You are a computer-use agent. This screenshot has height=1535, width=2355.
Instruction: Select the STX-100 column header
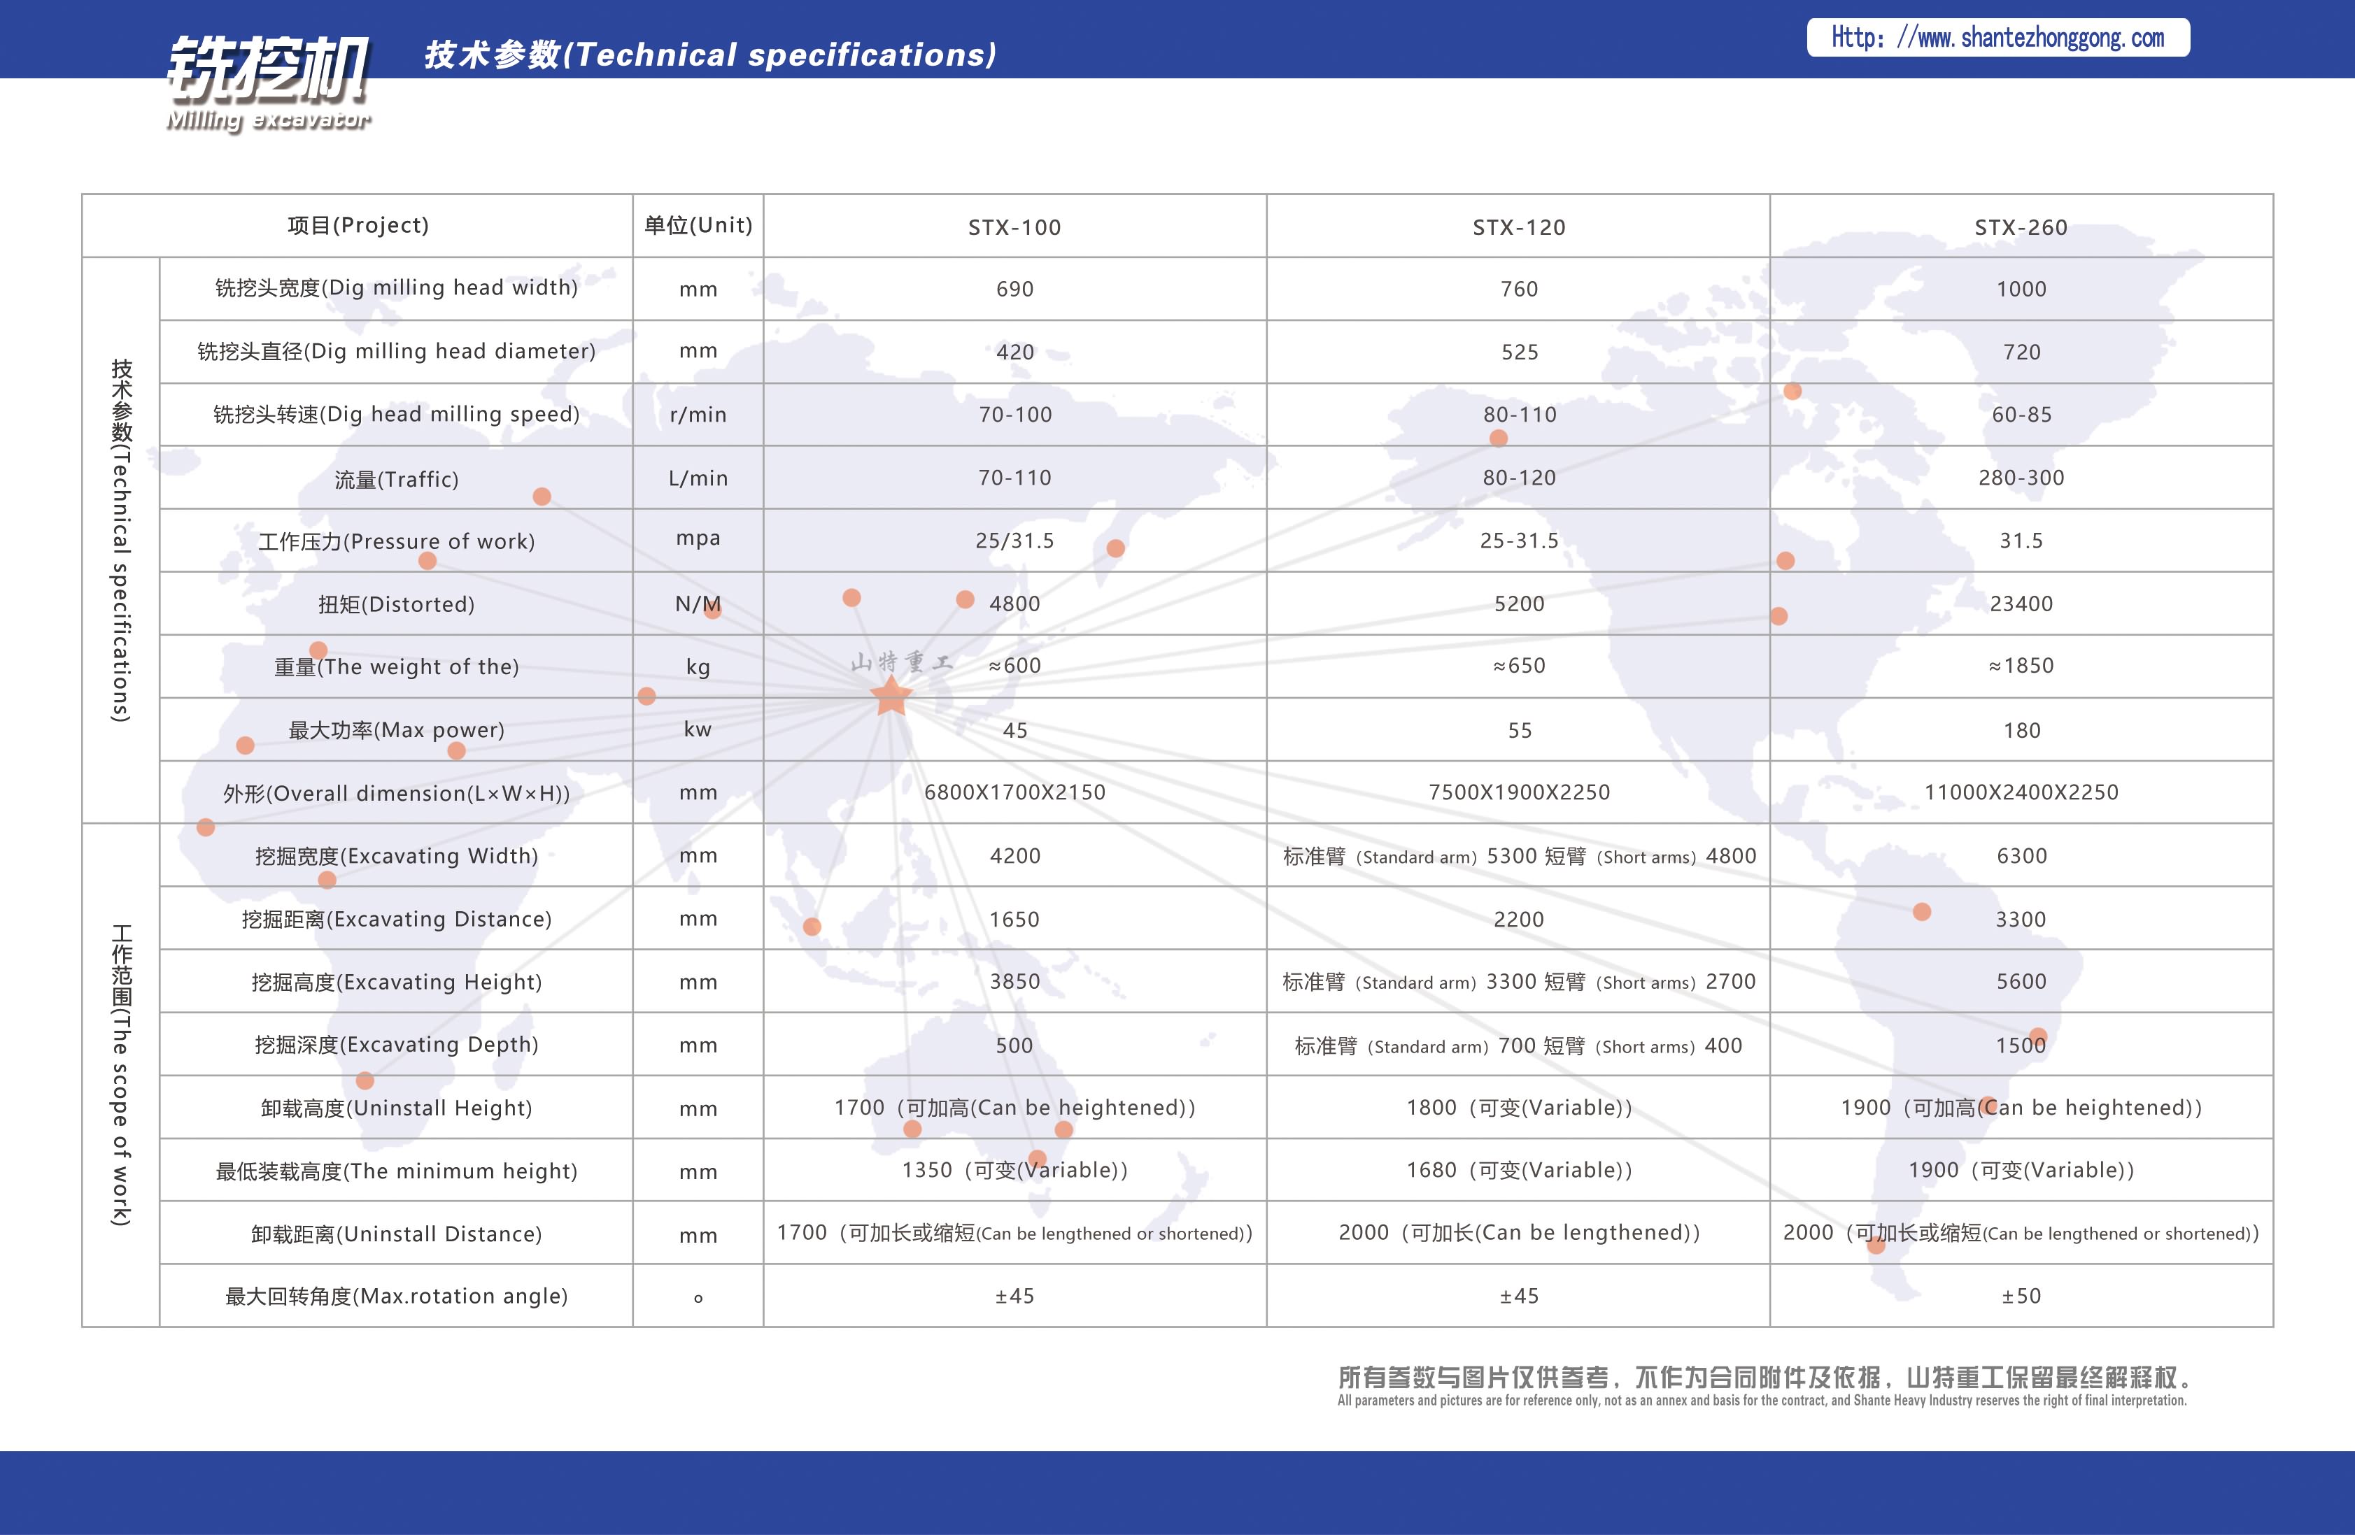[1013, 225]
